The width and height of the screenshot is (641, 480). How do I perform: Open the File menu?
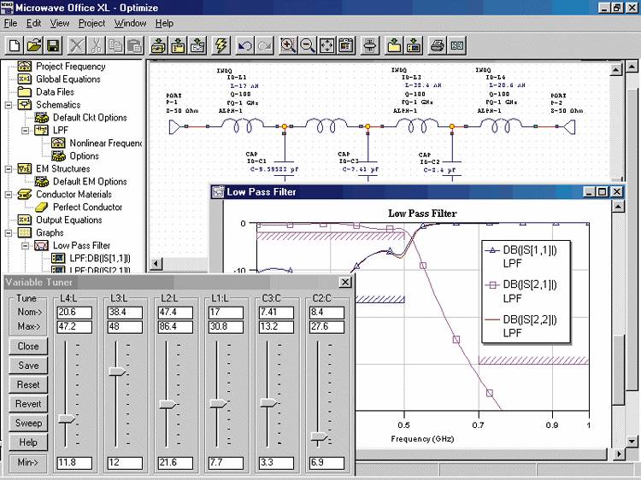(10, 23)
